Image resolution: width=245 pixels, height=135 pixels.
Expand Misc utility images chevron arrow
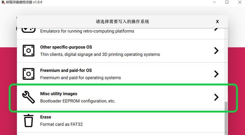point(216,97)
